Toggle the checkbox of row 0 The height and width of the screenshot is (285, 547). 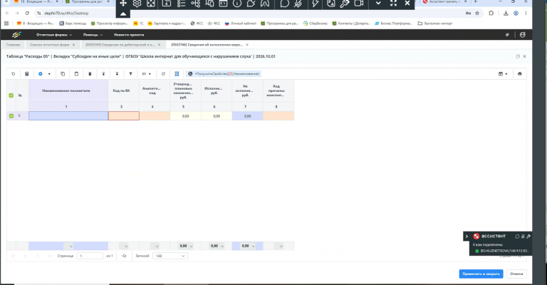pyautogui.click(x=11, y=116)
